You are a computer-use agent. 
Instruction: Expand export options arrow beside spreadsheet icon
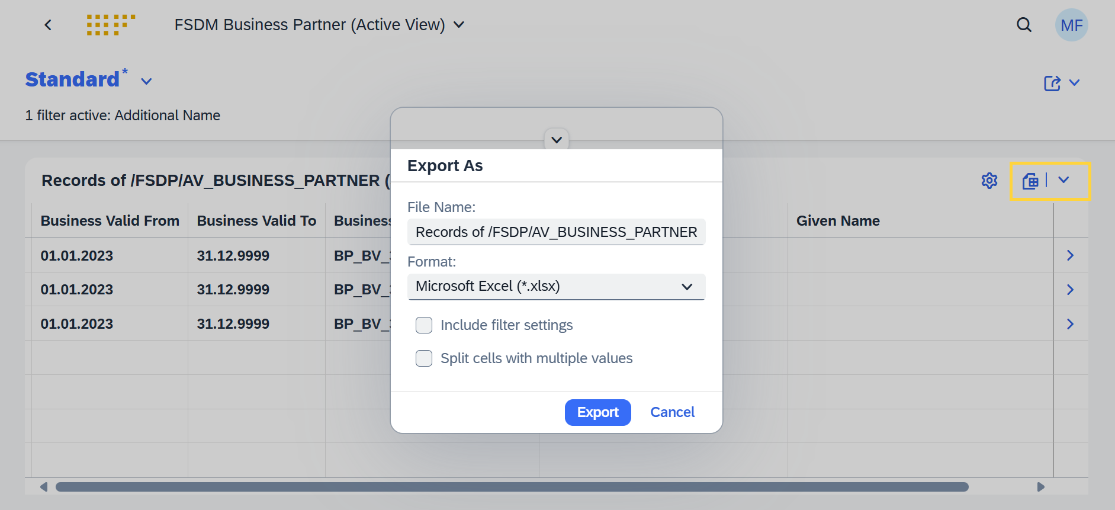click(1063, 180)
